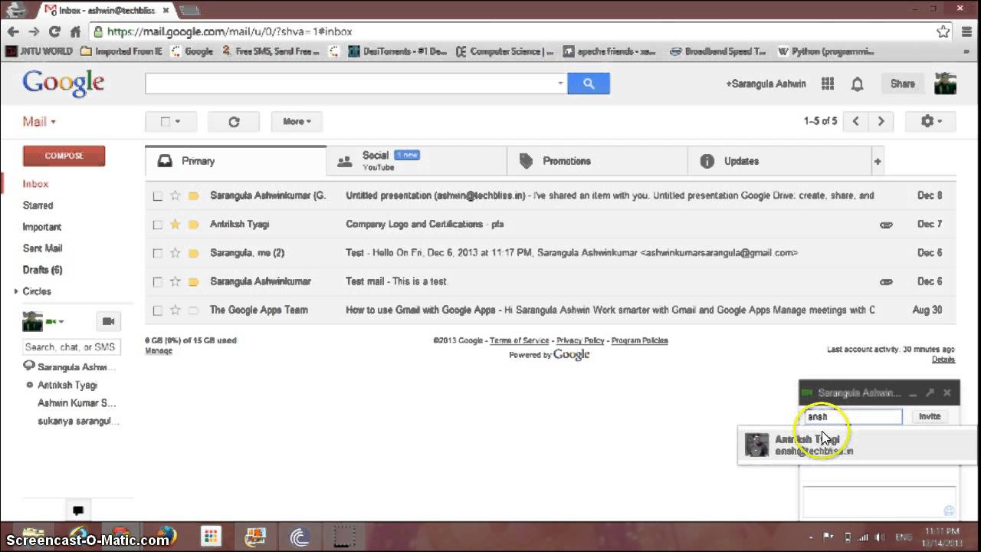This screenshot has width=981, height=552.
Task: Open Firefox from the taskbar
Action: (166, 535)
